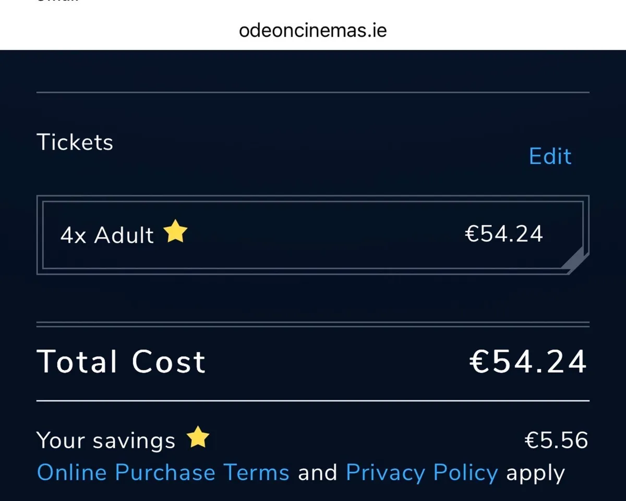Click the 4x Adult ticket label
Screen dimensions: 626x501
point(106,235)
